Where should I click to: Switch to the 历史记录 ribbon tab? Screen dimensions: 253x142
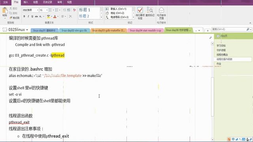(x=47, y=2)
